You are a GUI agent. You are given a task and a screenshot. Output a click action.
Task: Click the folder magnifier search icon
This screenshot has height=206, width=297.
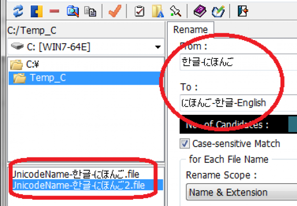(x=73, y=11)
